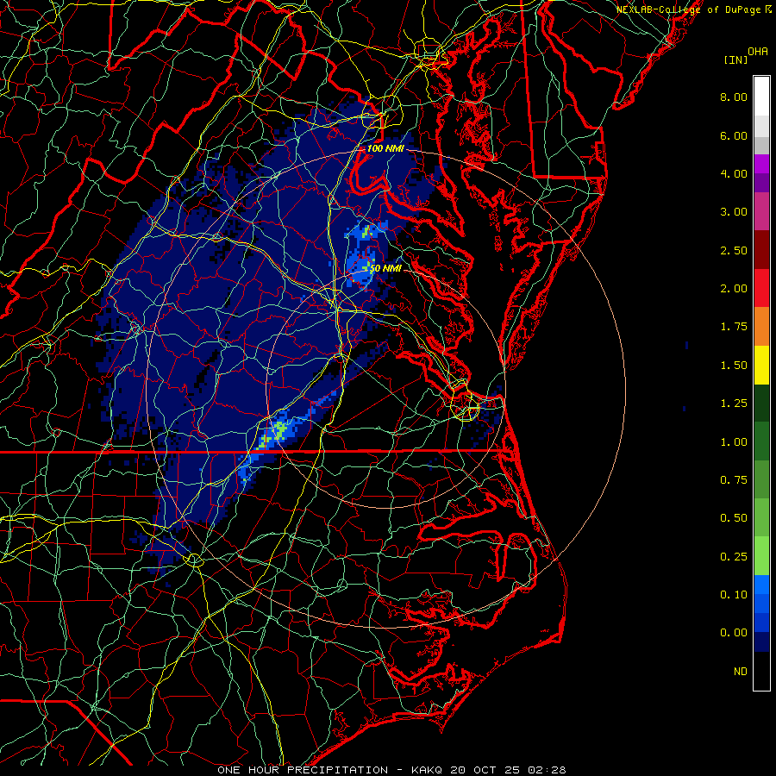Click the 6.00 legend value
The image size is (776, 776).
[x=734, y=135]
